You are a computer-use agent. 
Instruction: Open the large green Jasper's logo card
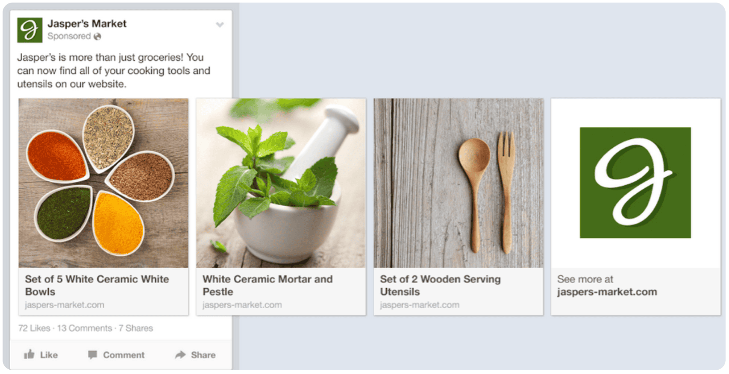point(635,183)
